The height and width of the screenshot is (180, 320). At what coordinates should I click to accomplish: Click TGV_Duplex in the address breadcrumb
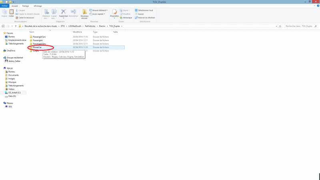coord(114,26)
